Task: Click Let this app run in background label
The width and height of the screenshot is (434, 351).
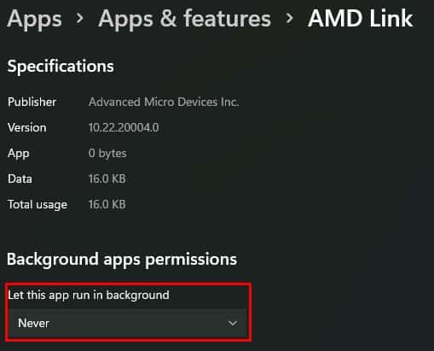Action: pyautogui.click(x=89, y=295)
